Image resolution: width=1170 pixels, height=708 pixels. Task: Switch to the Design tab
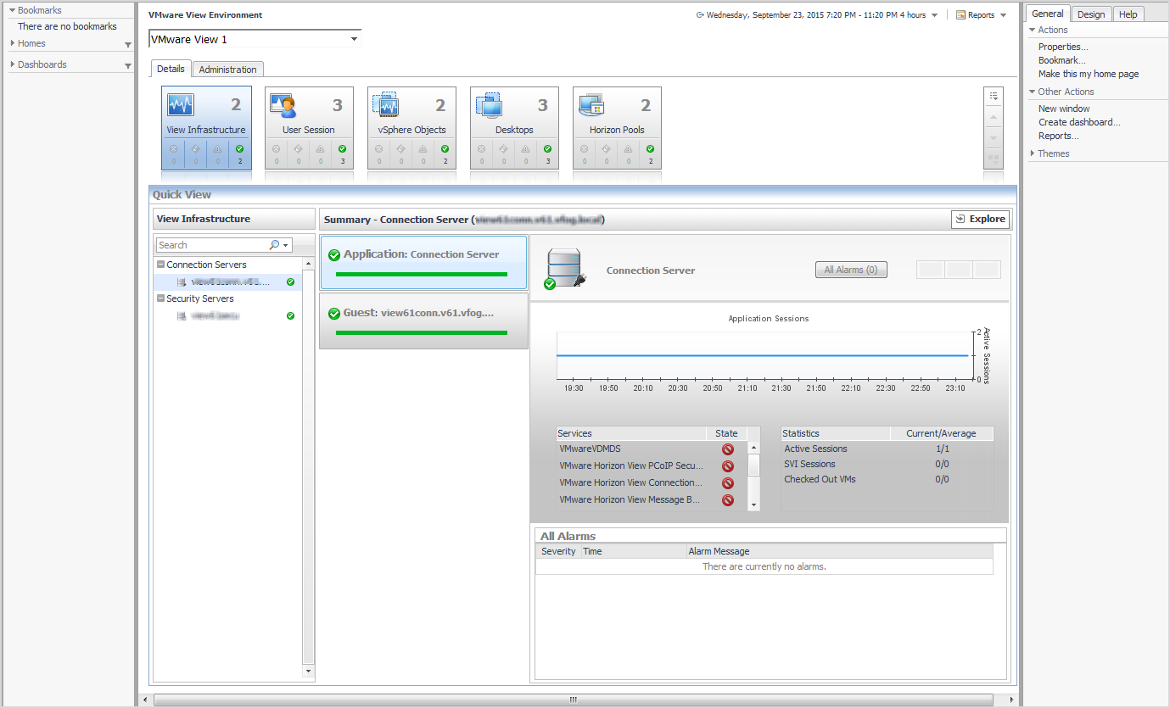pos(1091,14)
